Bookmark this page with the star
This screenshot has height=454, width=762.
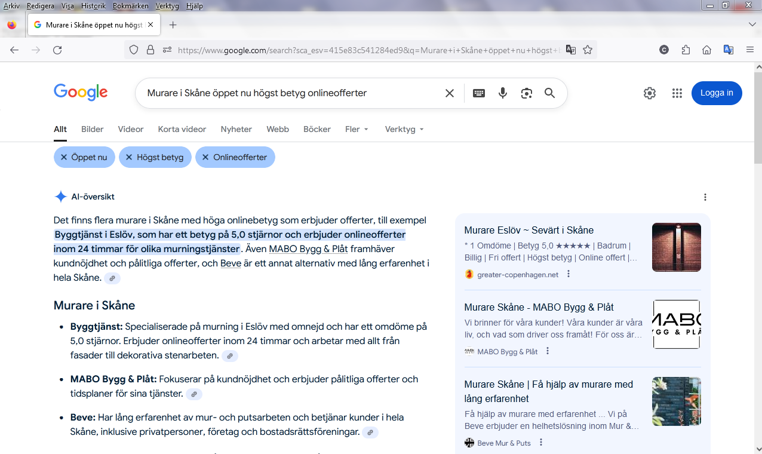(x=588, y=50)
